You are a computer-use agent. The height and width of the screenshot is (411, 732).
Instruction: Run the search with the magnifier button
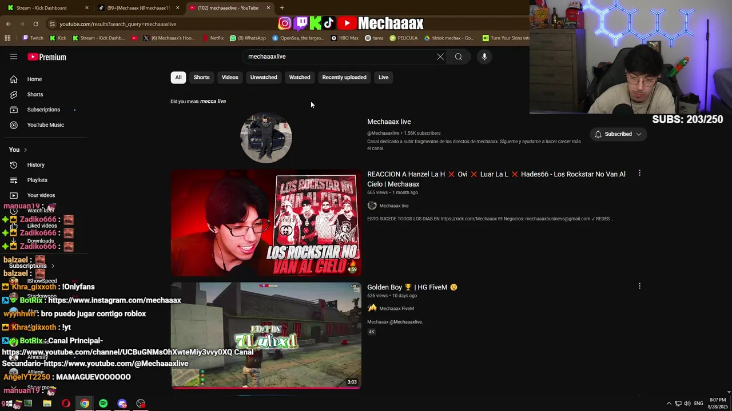click(x=459, y=57)
